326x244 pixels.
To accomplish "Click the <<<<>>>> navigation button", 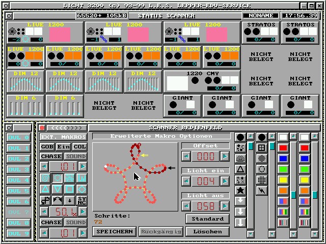I will (x=67, y=128).
